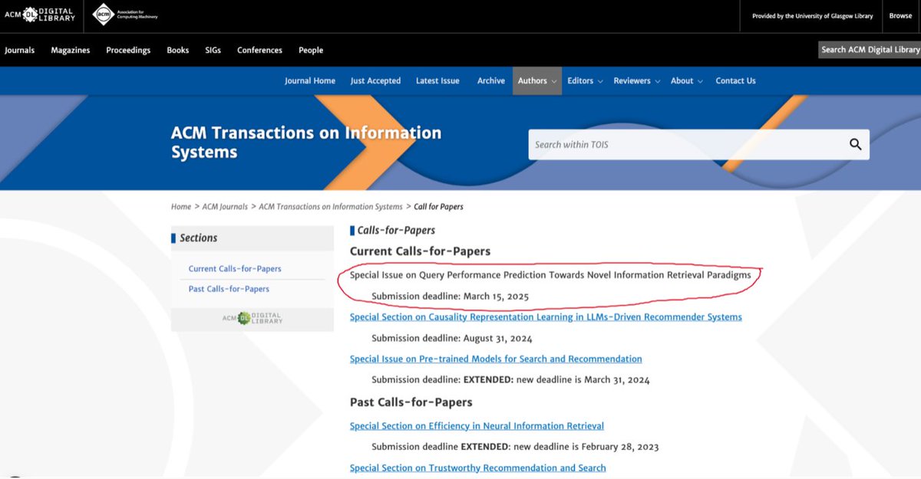Viewport: 921px width, 479px height.
Task: Click the Query Performance Prediction special issue title
Action: click(550, 275)
